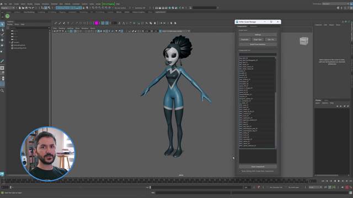Select the Blue Pencil ellipse shape tool
Image resolution: width=353 pixels, height=198 pixels.
pyautogui.click(x=81, y=23)
